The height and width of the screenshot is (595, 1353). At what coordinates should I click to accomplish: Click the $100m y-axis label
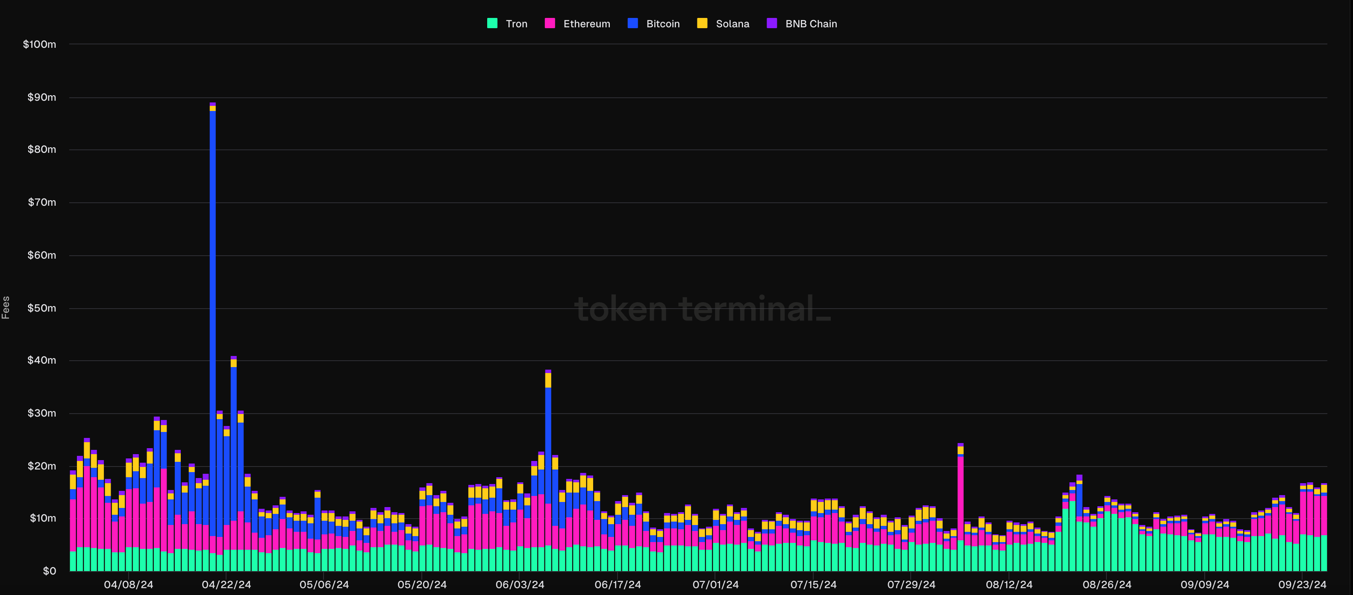click(39, 44)
